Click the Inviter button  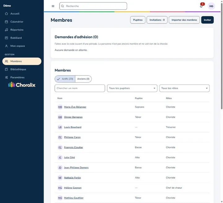tap(207, 20)
